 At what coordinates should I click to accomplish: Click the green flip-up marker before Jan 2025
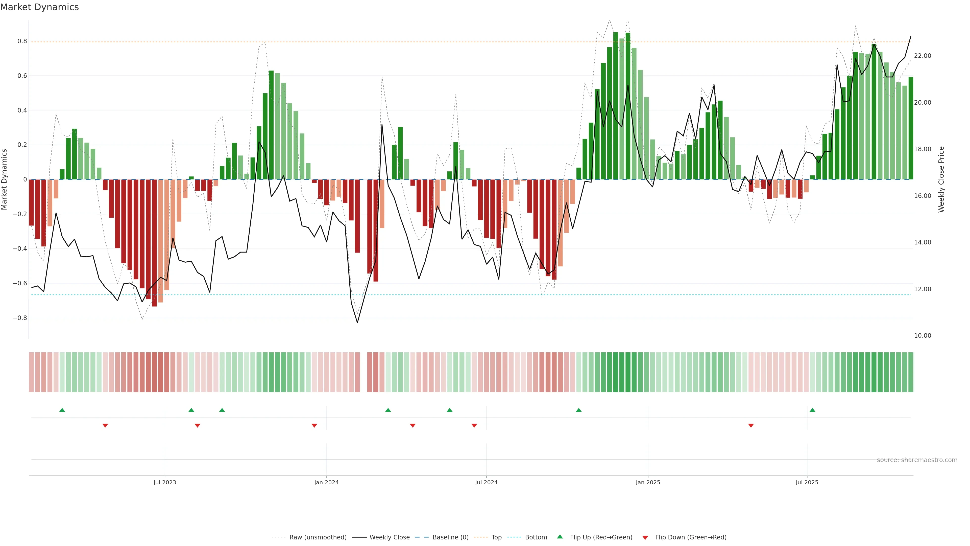579,410
